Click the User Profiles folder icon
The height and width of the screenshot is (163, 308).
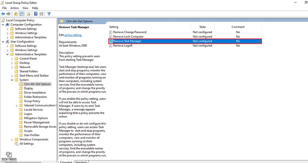click(x=21, y=135)
